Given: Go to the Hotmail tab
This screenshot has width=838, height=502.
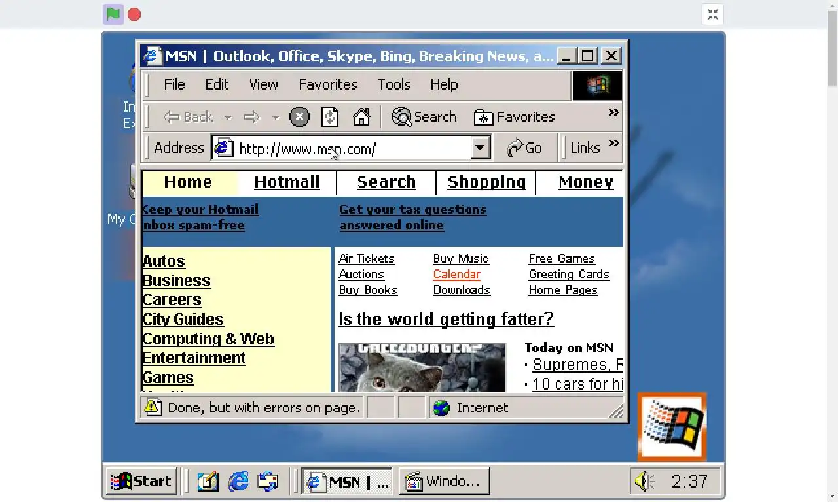Looking at the screenshot, I should (x=287, y=182).
